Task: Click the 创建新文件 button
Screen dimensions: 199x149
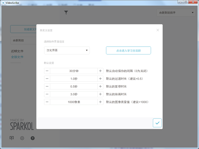Action: 23,29
